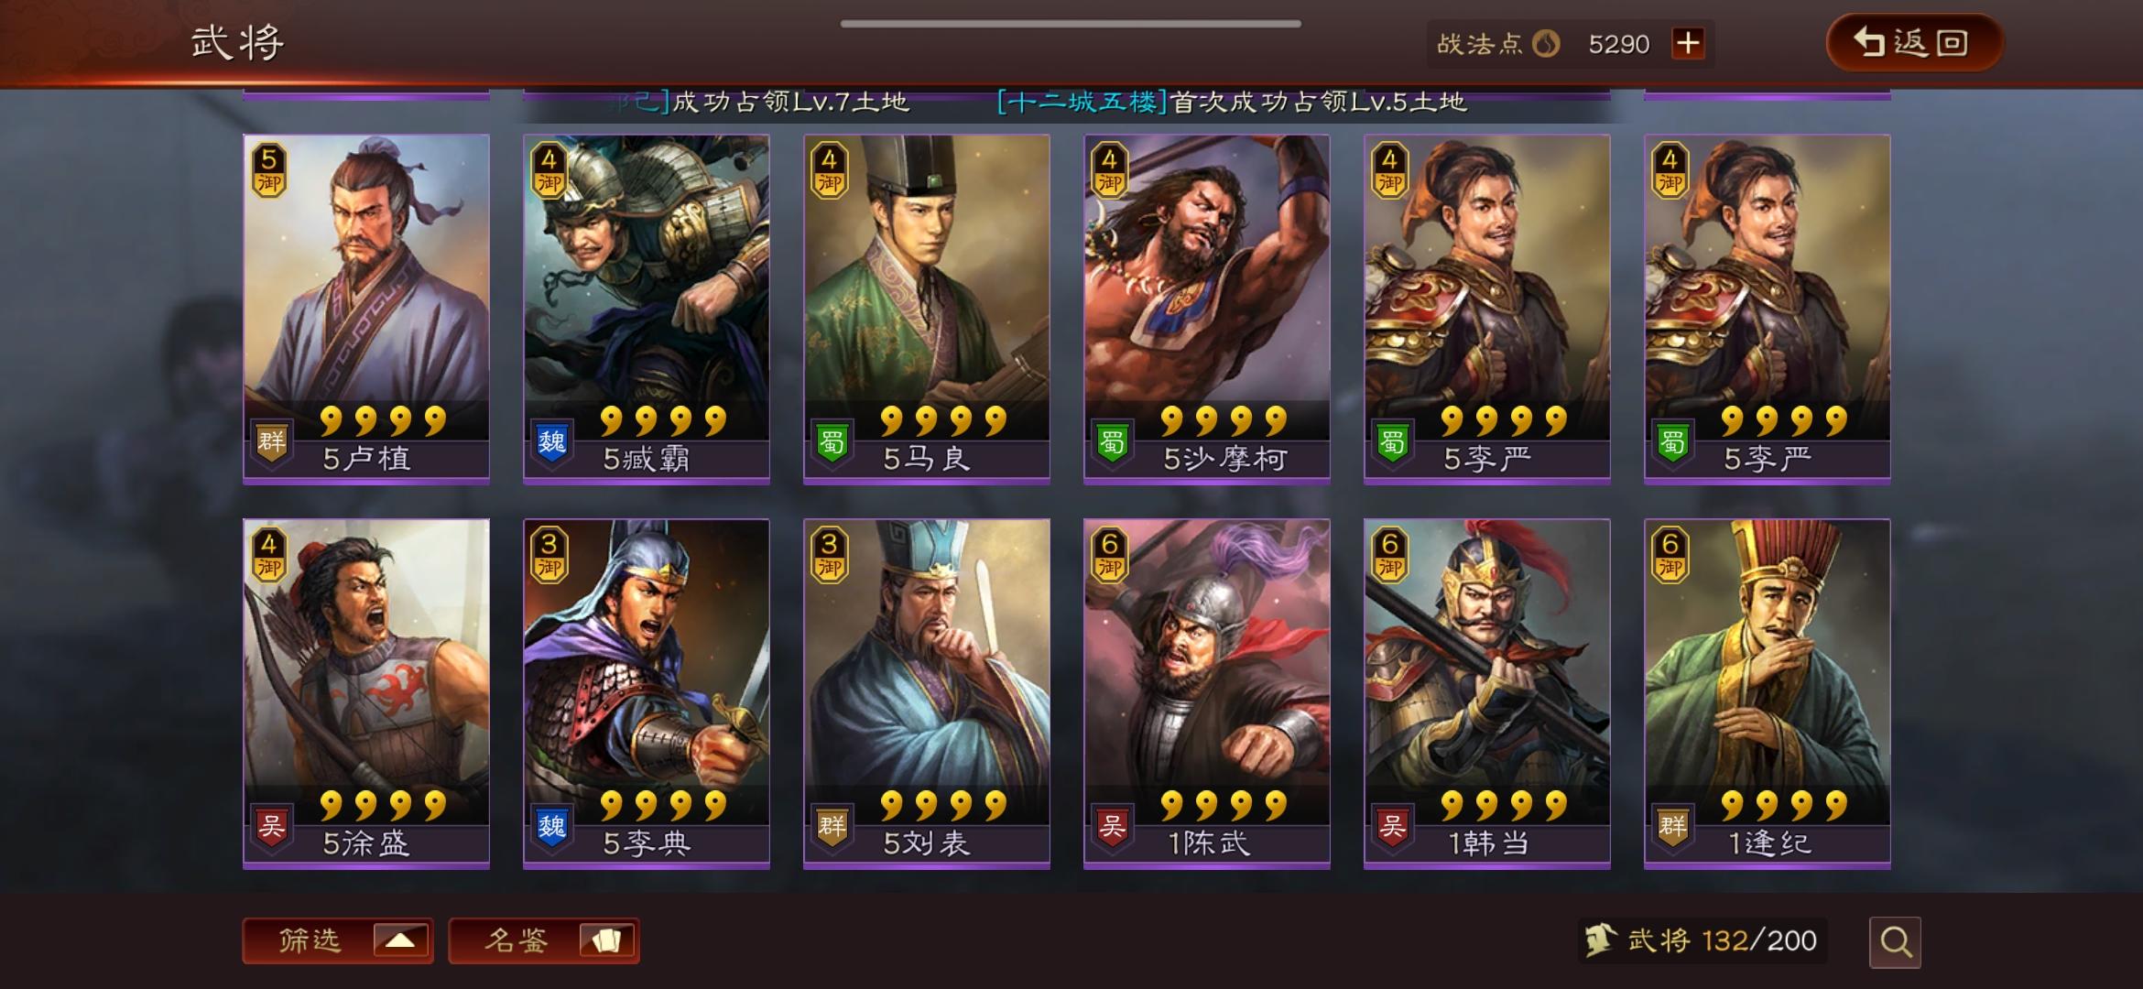Tap the 蜀 faction badge on 沙摩柯
This screenshot has height=989, width=2143.
pos(1112,443)
